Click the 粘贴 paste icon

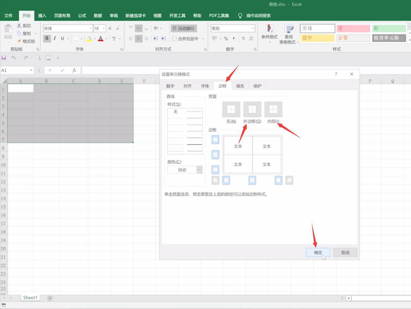[x=8, y=29]
